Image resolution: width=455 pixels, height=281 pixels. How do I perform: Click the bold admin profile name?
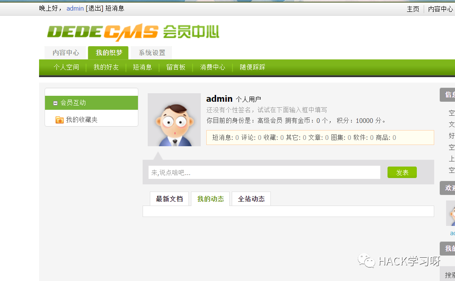219,99
